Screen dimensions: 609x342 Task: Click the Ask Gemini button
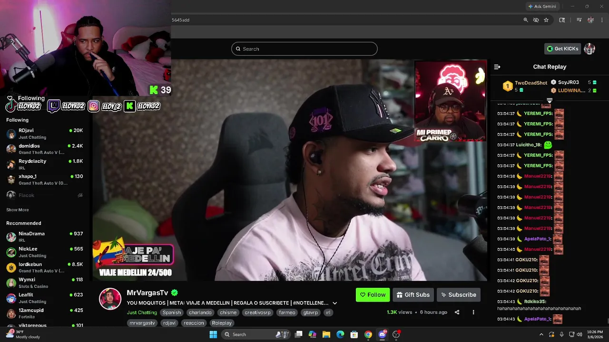tap(542, 6)
